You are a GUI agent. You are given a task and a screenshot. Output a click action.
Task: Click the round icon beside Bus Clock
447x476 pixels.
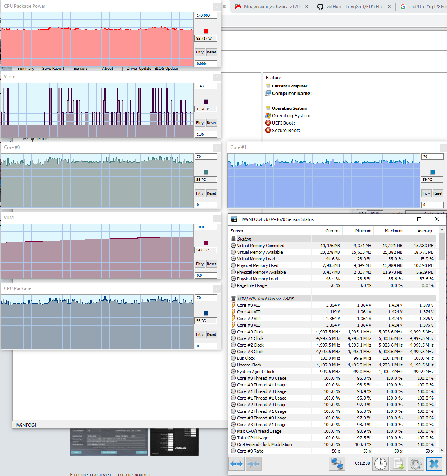(233, 358)
